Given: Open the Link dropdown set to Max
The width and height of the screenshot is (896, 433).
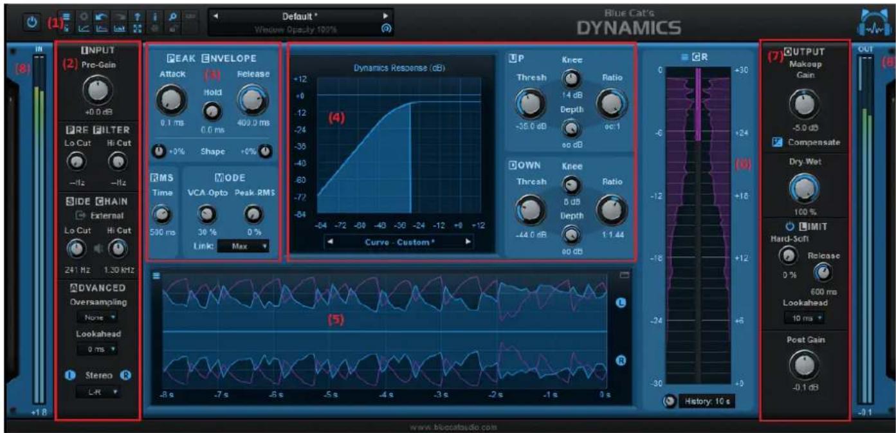Looking at the screenshot, I should [x=243, y=246].
